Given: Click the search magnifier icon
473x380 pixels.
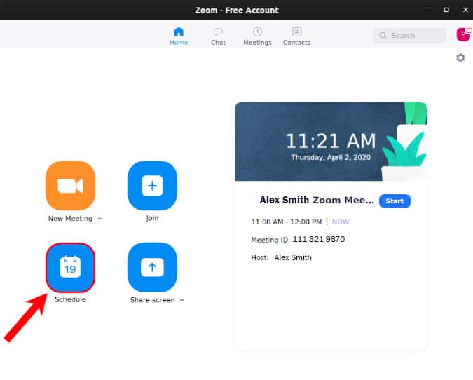Looking at the screenshot, I should pos(383,35).
